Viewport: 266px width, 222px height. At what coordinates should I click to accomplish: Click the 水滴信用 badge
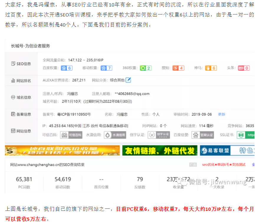(115, 135)
